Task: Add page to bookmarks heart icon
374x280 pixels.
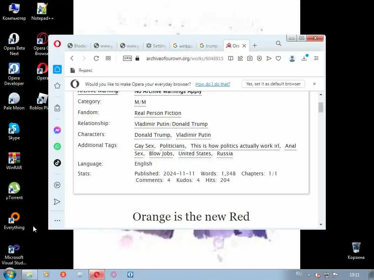Action: point(278,58)
